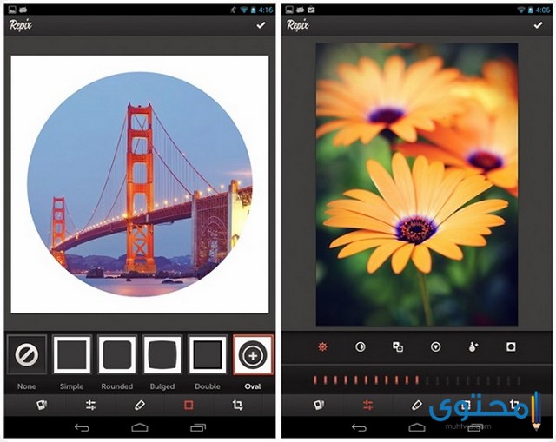
Task: Open brush tab on right screen
Action: [417, 405]
